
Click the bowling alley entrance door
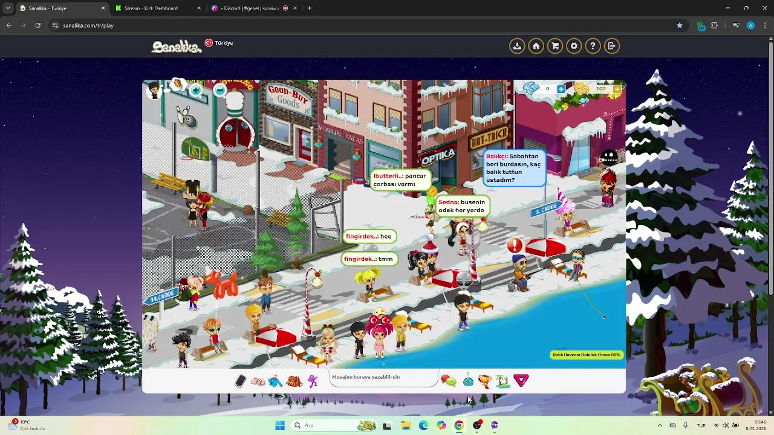(235, 133)
